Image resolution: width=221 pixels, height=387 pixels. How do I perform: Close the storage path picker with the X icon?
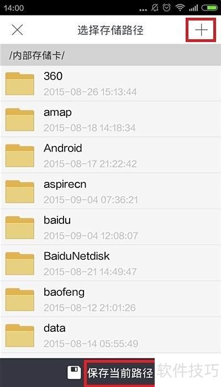[x=17, y=30]
